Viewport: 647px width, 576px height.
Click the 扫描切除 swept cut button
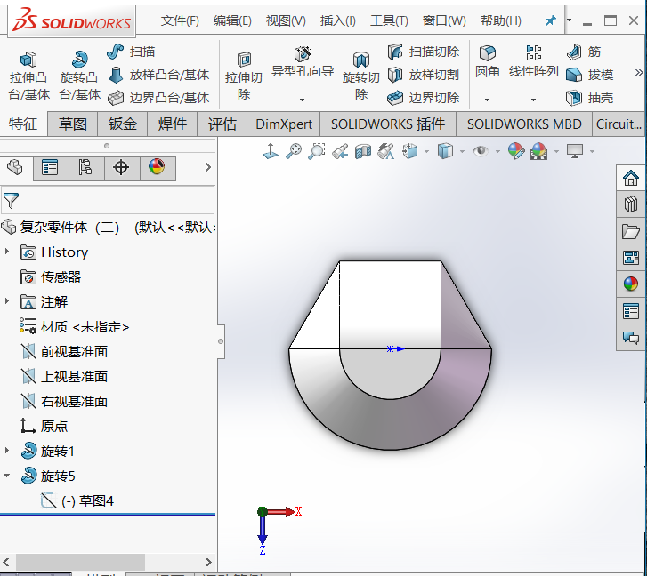pyautogui.click(x=424, y=52)
